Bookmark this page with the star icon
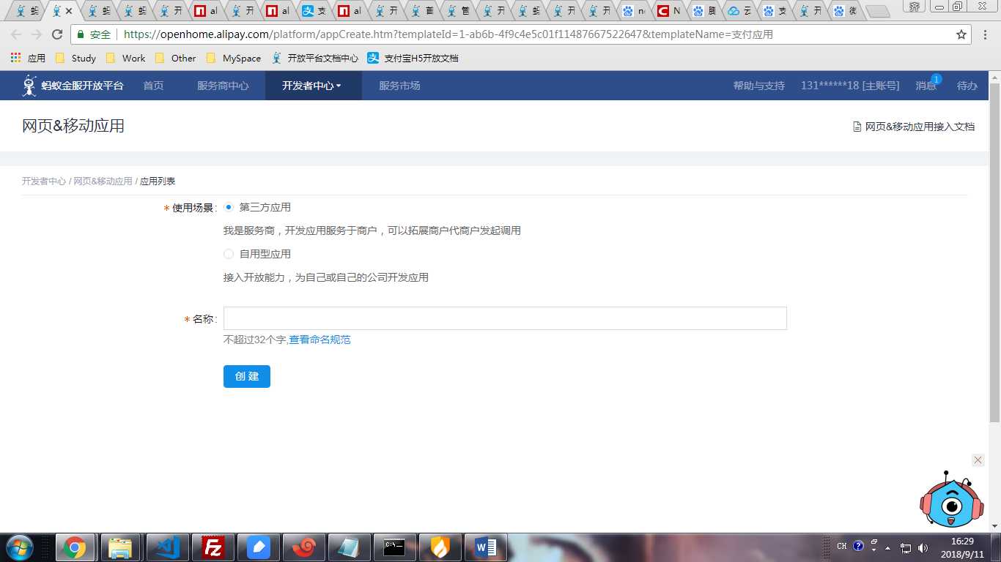Image resolution: width=1001 pixels, height=562 pixels. pyautogui.click(x=961, y=34)
